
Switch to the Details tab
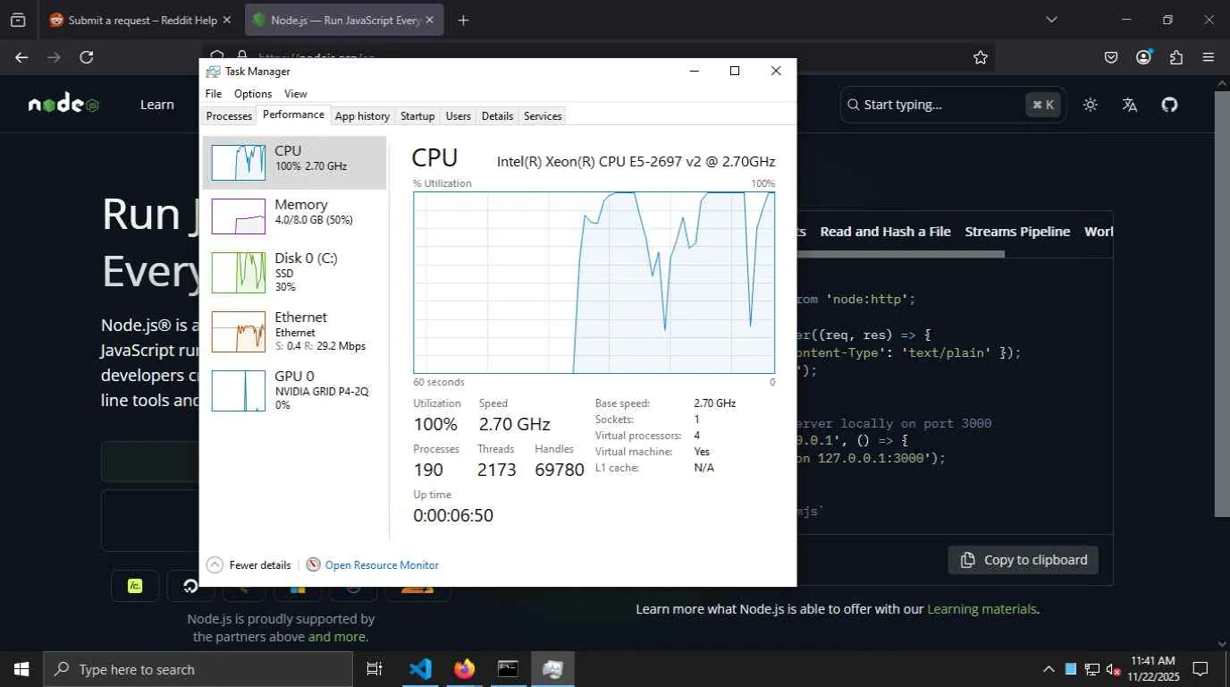click(x=497, y=116)
